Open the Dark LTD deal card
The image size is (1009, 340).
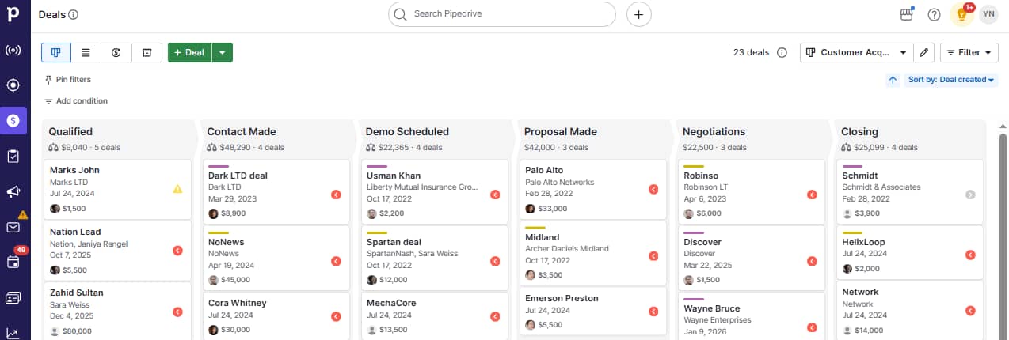[276, 192]
